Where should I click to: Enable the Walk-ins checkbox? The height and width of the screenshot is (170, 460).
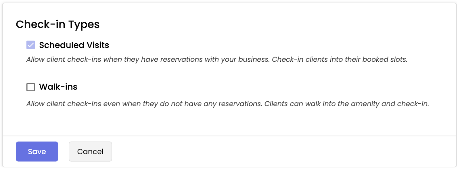30,87
